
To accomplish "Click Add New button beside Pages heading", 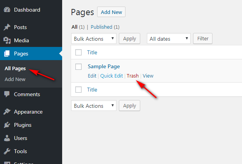I will tap(111, 12).
